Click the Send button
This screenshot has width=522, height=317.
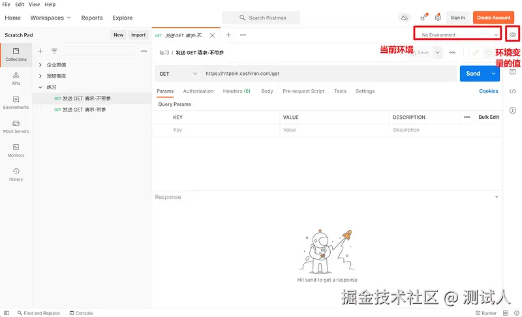[x=473, y=74]
